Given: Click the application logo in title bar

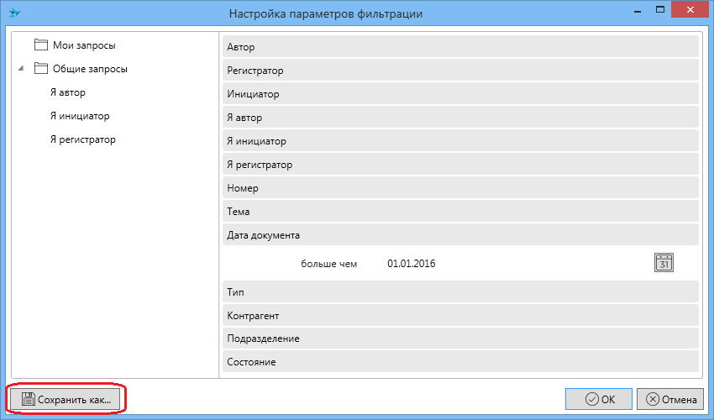Looking at the screenshot, I should coord(14,13).
